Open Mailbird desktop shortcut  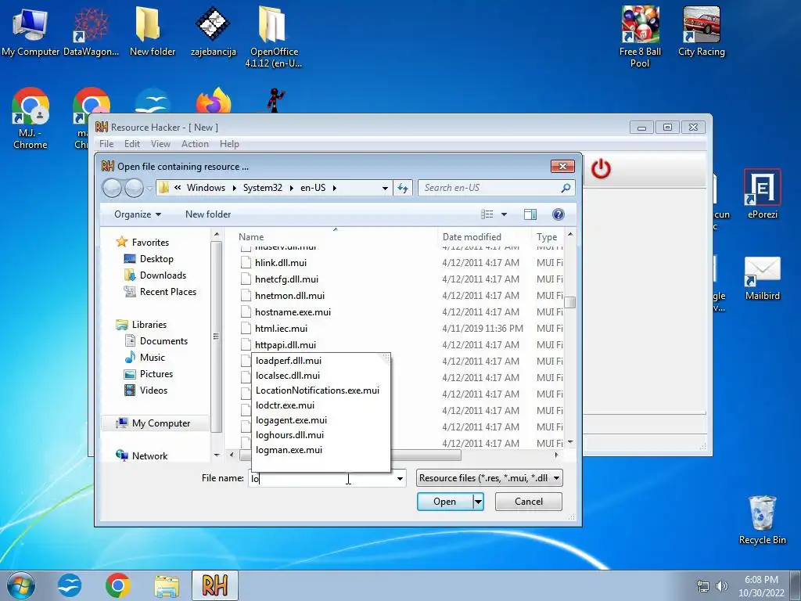pos(762,279)
